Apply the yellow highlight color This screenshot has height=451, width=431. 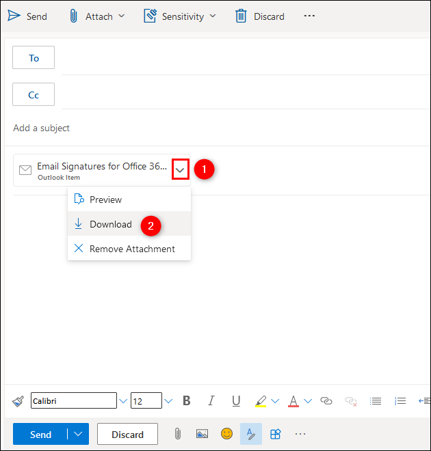[x=261, y=401]
